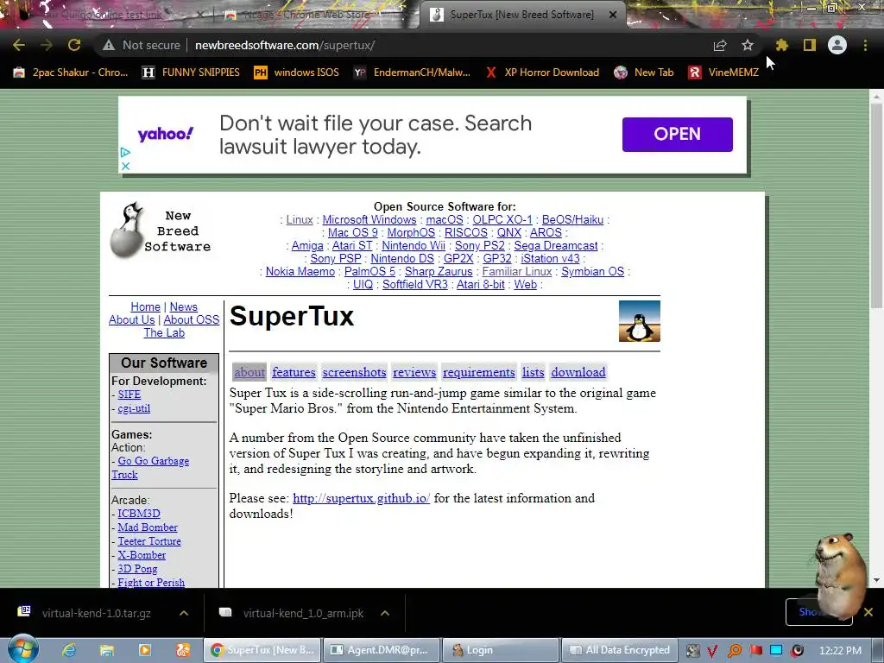Click the AdChoices triangle icon
The height and width of the screenshot is (663, 884).
click(125, 152)
